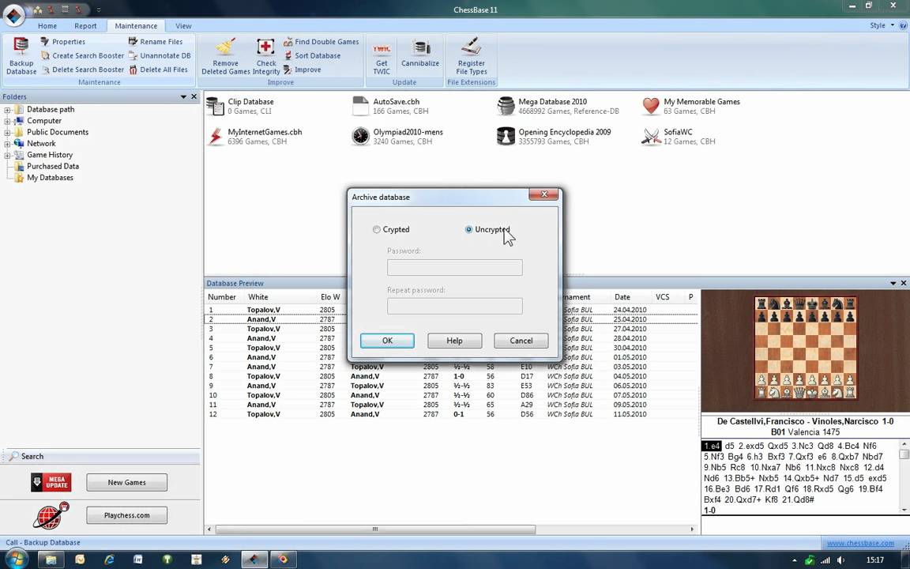
Task: Switch to the Maintenance ribbon tab
Action: [136, 25]
